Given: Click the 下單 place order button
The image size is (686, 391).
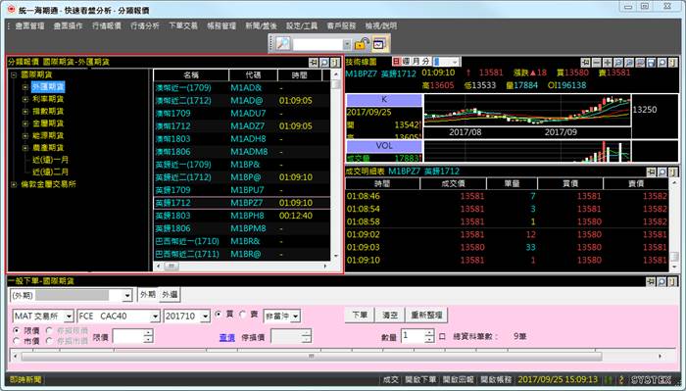Looking at the screenshot, I should click(x=360, y=315).
